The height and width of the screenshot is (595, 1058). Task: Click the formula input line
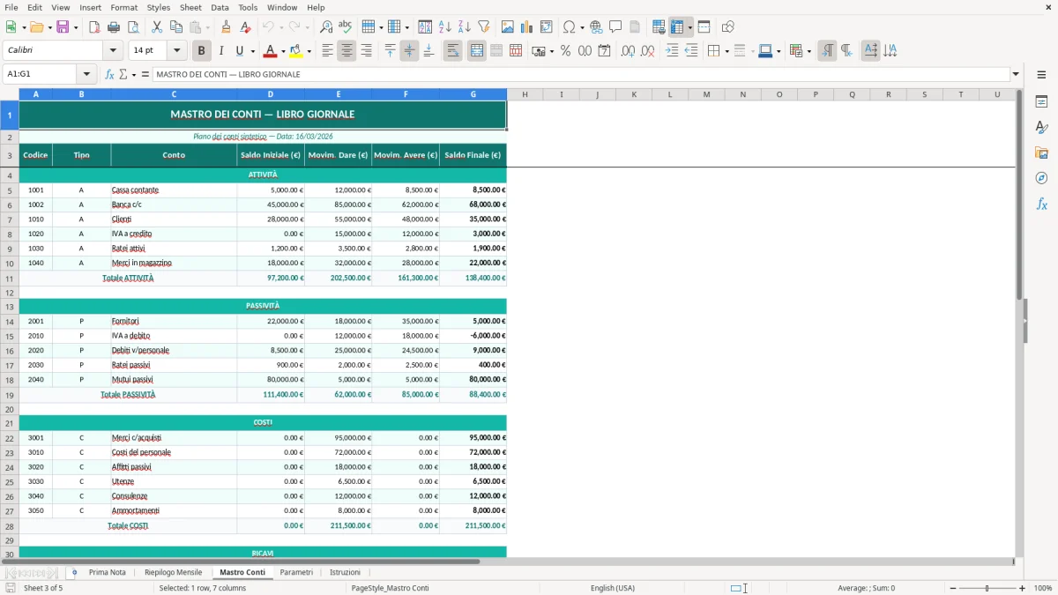pyautogui.click(x=581, y=74)
